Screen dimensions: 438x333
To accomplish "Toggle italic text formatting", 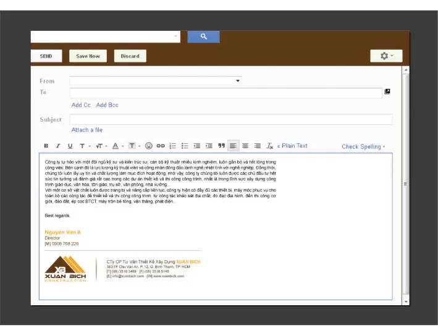I will click(58, 146).
